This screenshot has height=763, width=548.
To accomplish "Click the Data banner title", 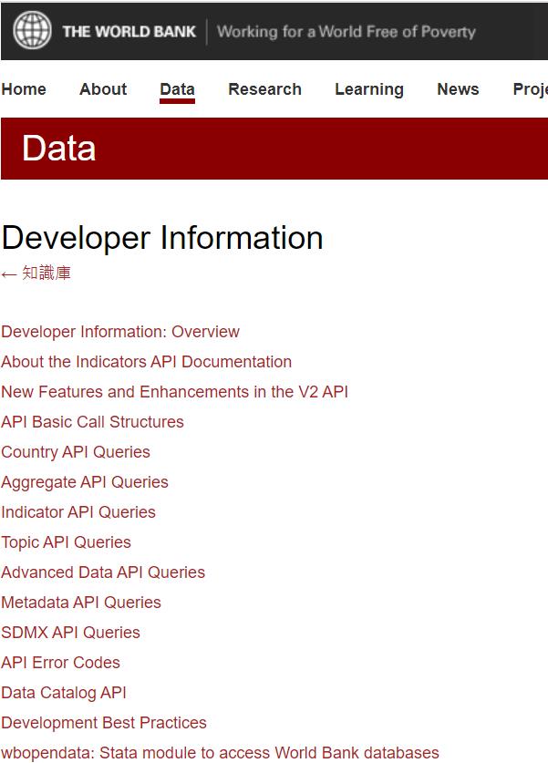I will coord(59,148).
